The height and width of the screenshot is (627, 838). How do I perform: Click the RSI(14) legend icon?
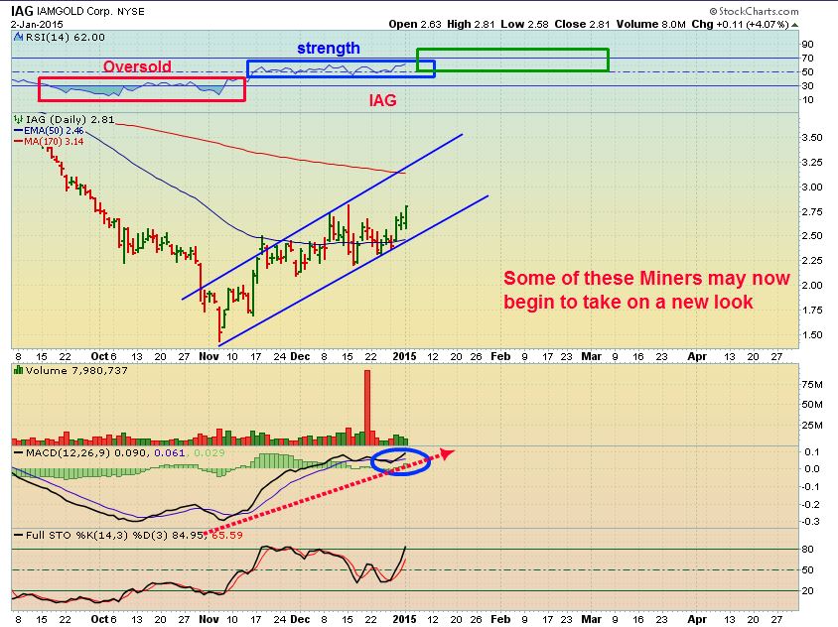[x=19, y=37]
